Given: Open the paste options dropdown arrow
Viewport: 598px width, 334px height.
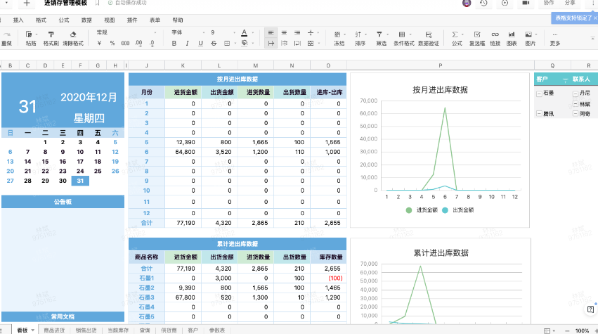Looking at the screenshot, I should [37, 34].
